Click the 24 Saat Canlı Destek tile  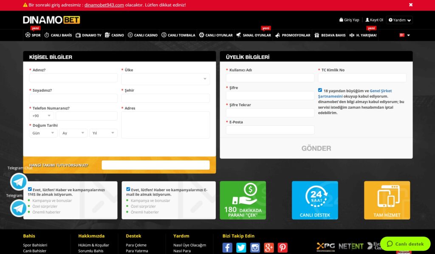click(315, 200)
